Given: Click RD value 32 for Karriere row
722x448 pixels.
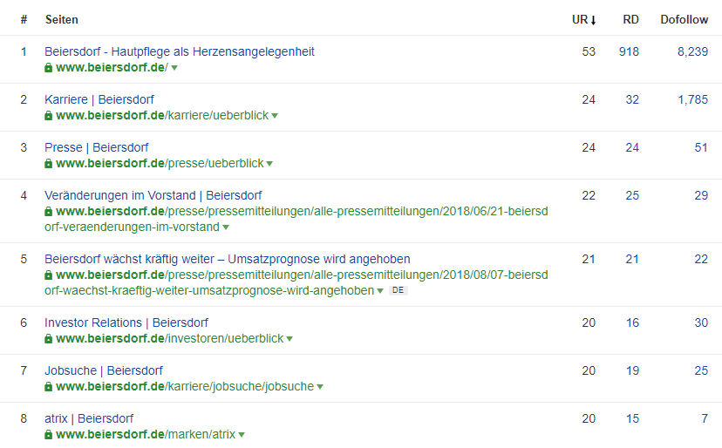Looking at the screenshot, I should pos(632,99).
